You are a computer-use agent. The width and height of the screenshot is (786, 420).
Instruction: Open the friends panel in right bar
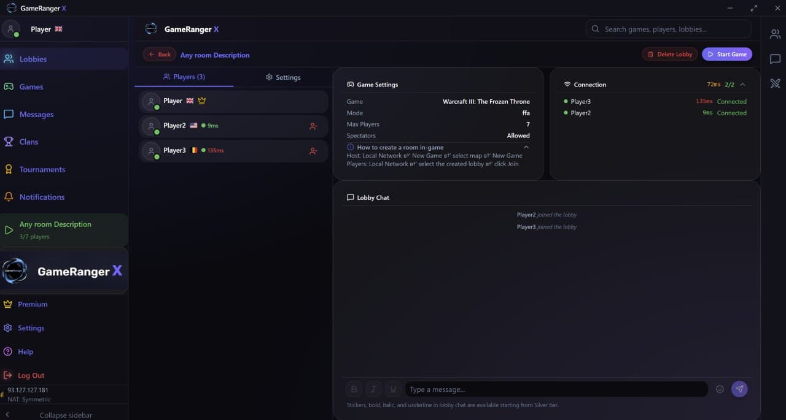click(775, 34)
